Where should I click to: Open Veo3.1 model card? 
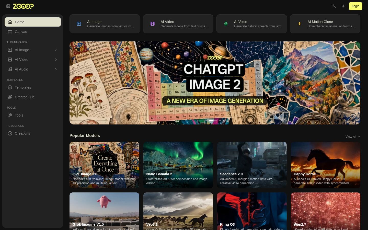tap(178, 211)
